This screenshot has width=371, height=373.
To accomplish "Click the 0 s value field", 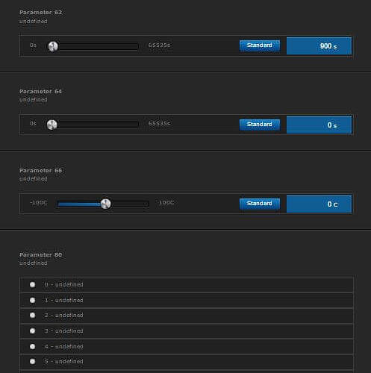I will point(319,125).
